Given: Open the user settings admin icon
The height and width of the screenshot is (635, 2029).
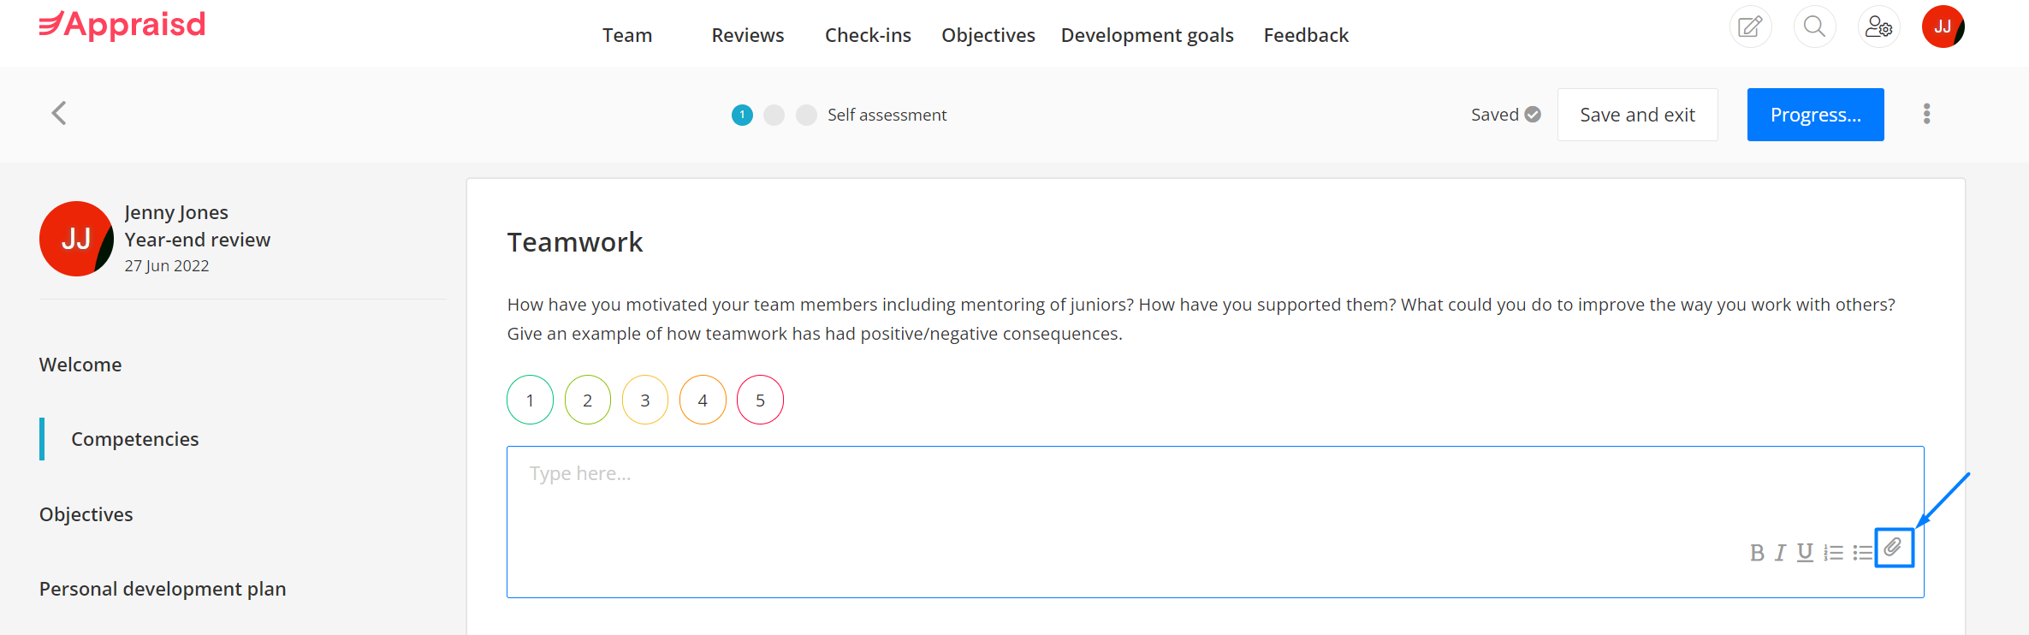Looking at the screenshot, I should click(x=1878, y=27).
